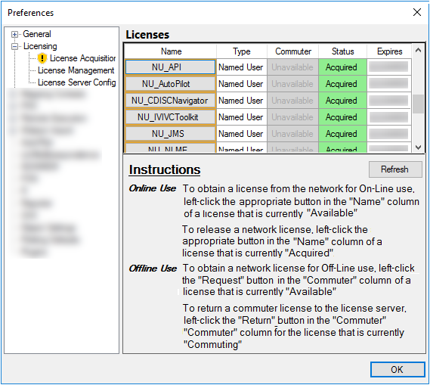Screen dimensions: 430x385
Task: Click the License Acquisition warning icon
Action: tap(42, 58)
